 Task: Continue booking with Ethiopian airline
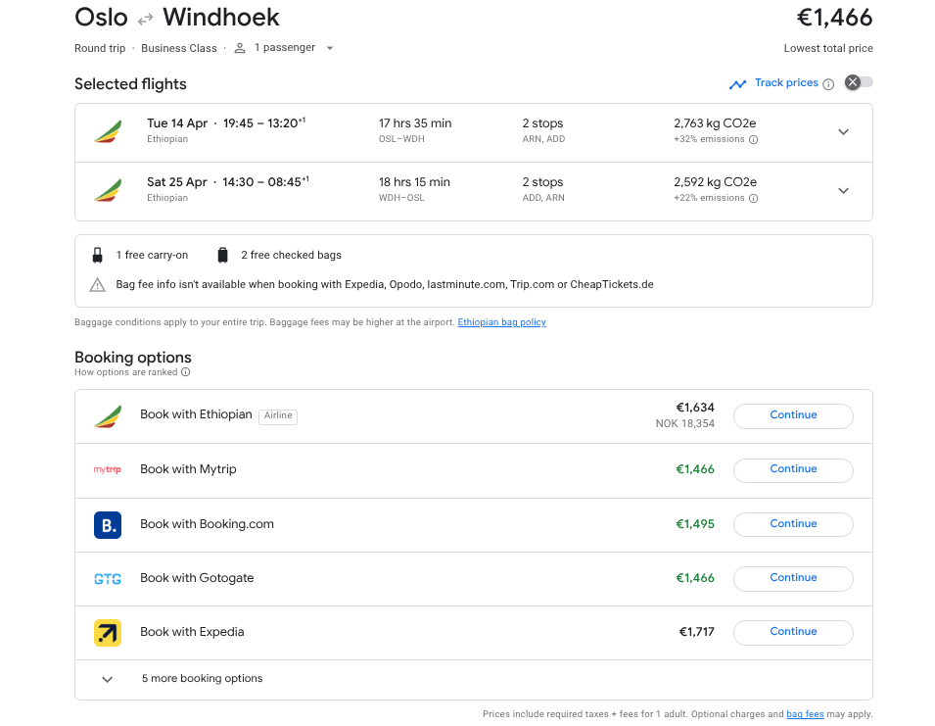click(793, 415)
